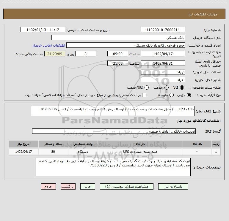Focus the نام دستگاه خریدار field
229x221 pixels.
point(118,38)
